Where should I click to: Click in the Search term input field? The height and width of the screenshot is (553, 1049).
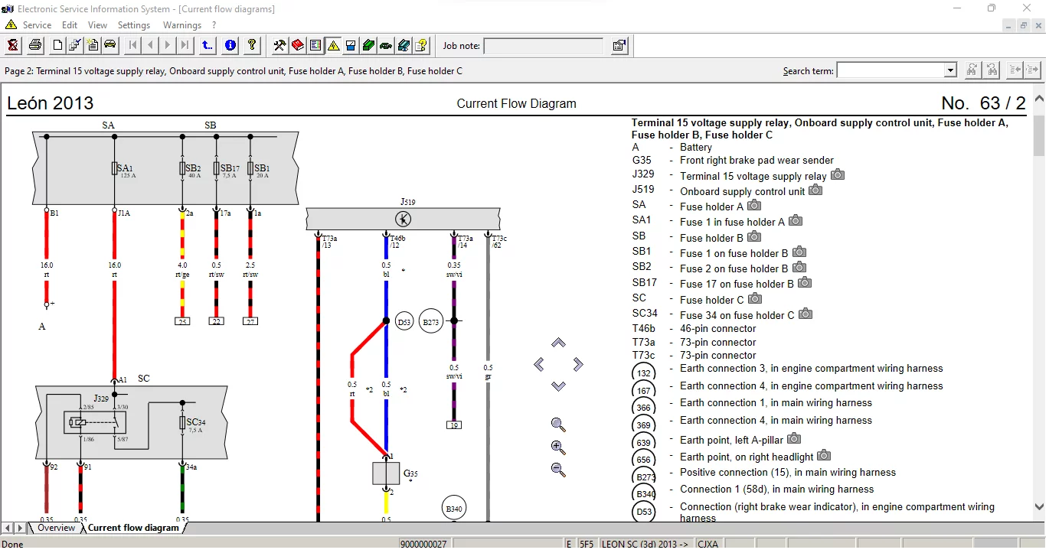click(x=890, y=71)
